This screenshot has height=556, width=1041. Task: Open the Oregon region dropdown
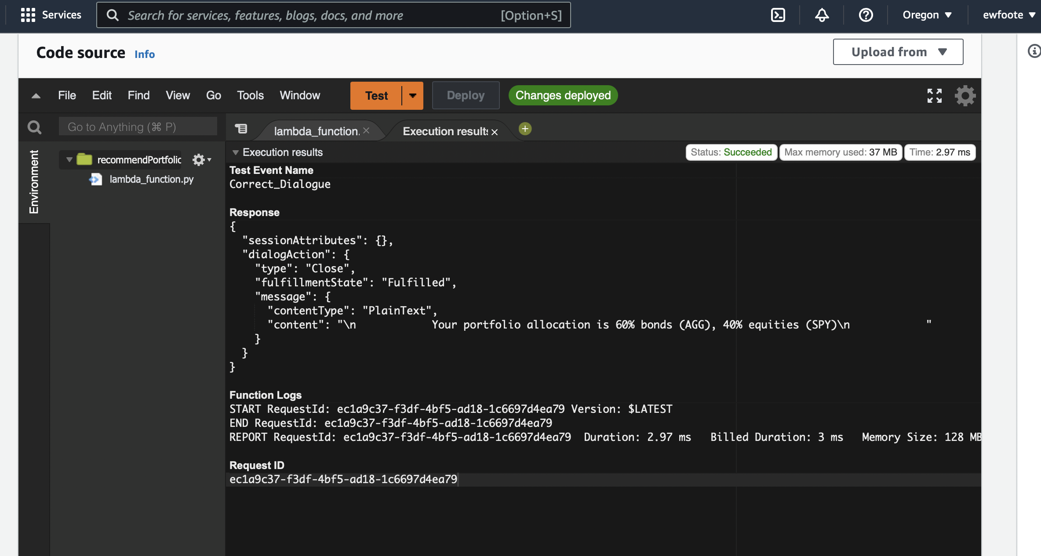point(927,15)
